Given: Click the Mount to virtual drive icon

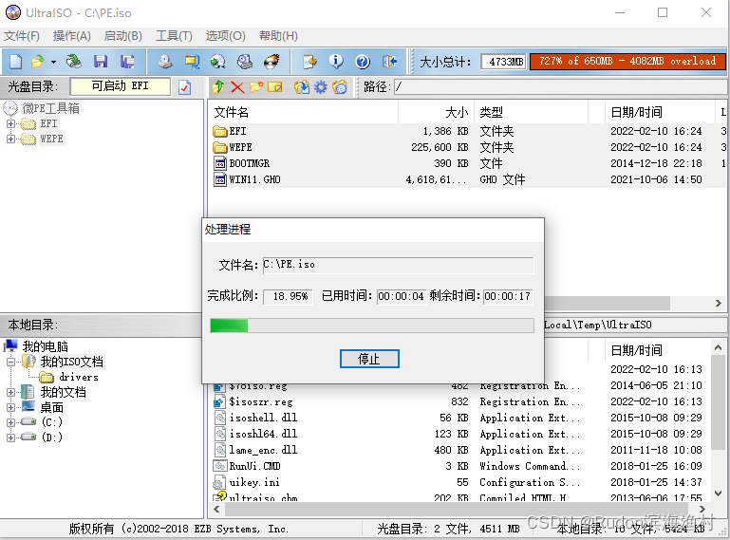Looking at the screenshot, I should click(x=245, y=62).
